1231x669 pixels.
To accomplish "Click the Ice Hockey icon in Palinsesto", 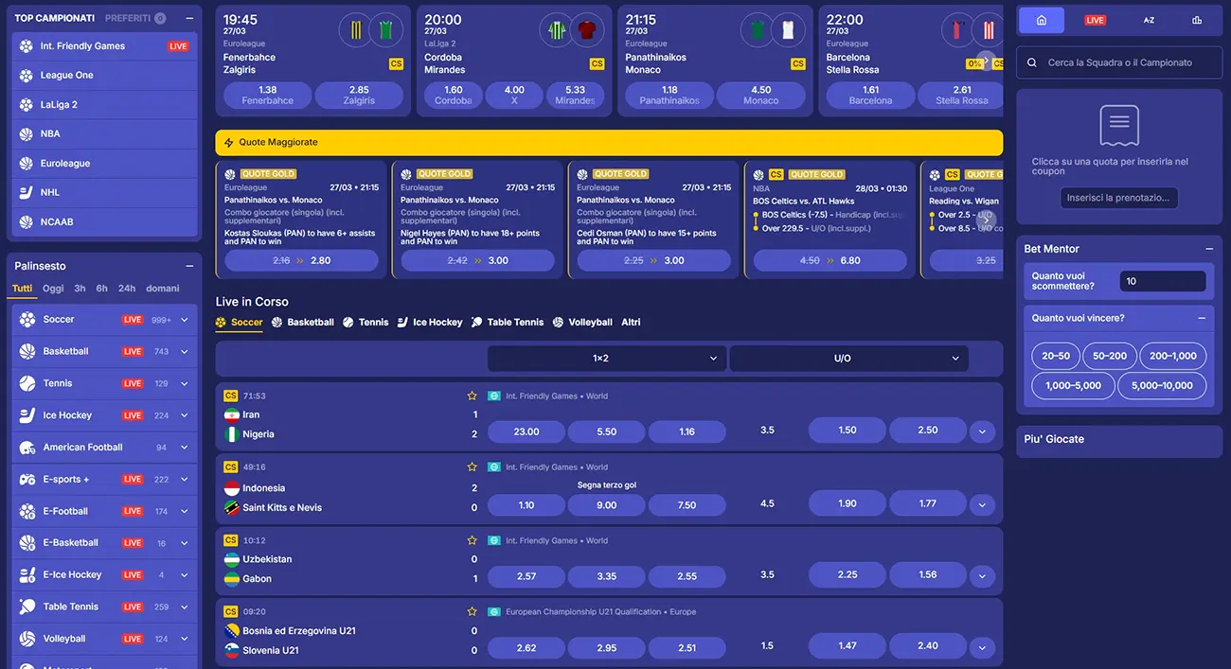I will tap(27, 415).
